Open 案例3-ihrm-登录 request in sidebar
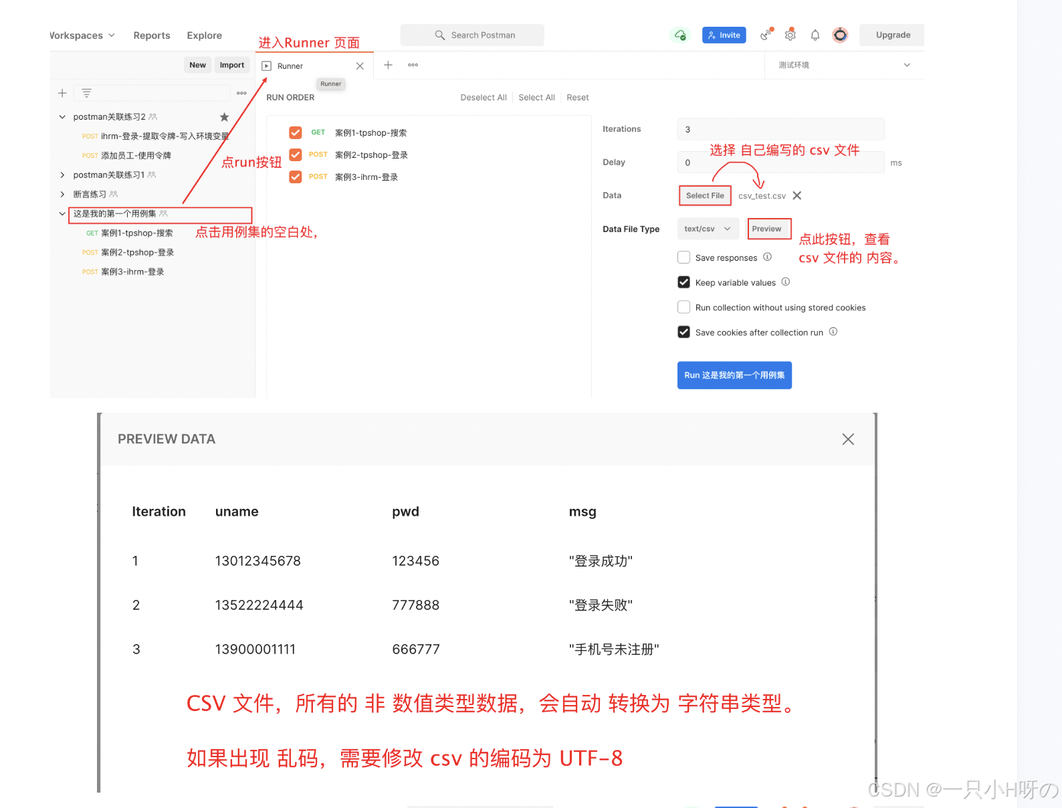The height and width of the screenshot is (808, 1062). tap(124, 272)
